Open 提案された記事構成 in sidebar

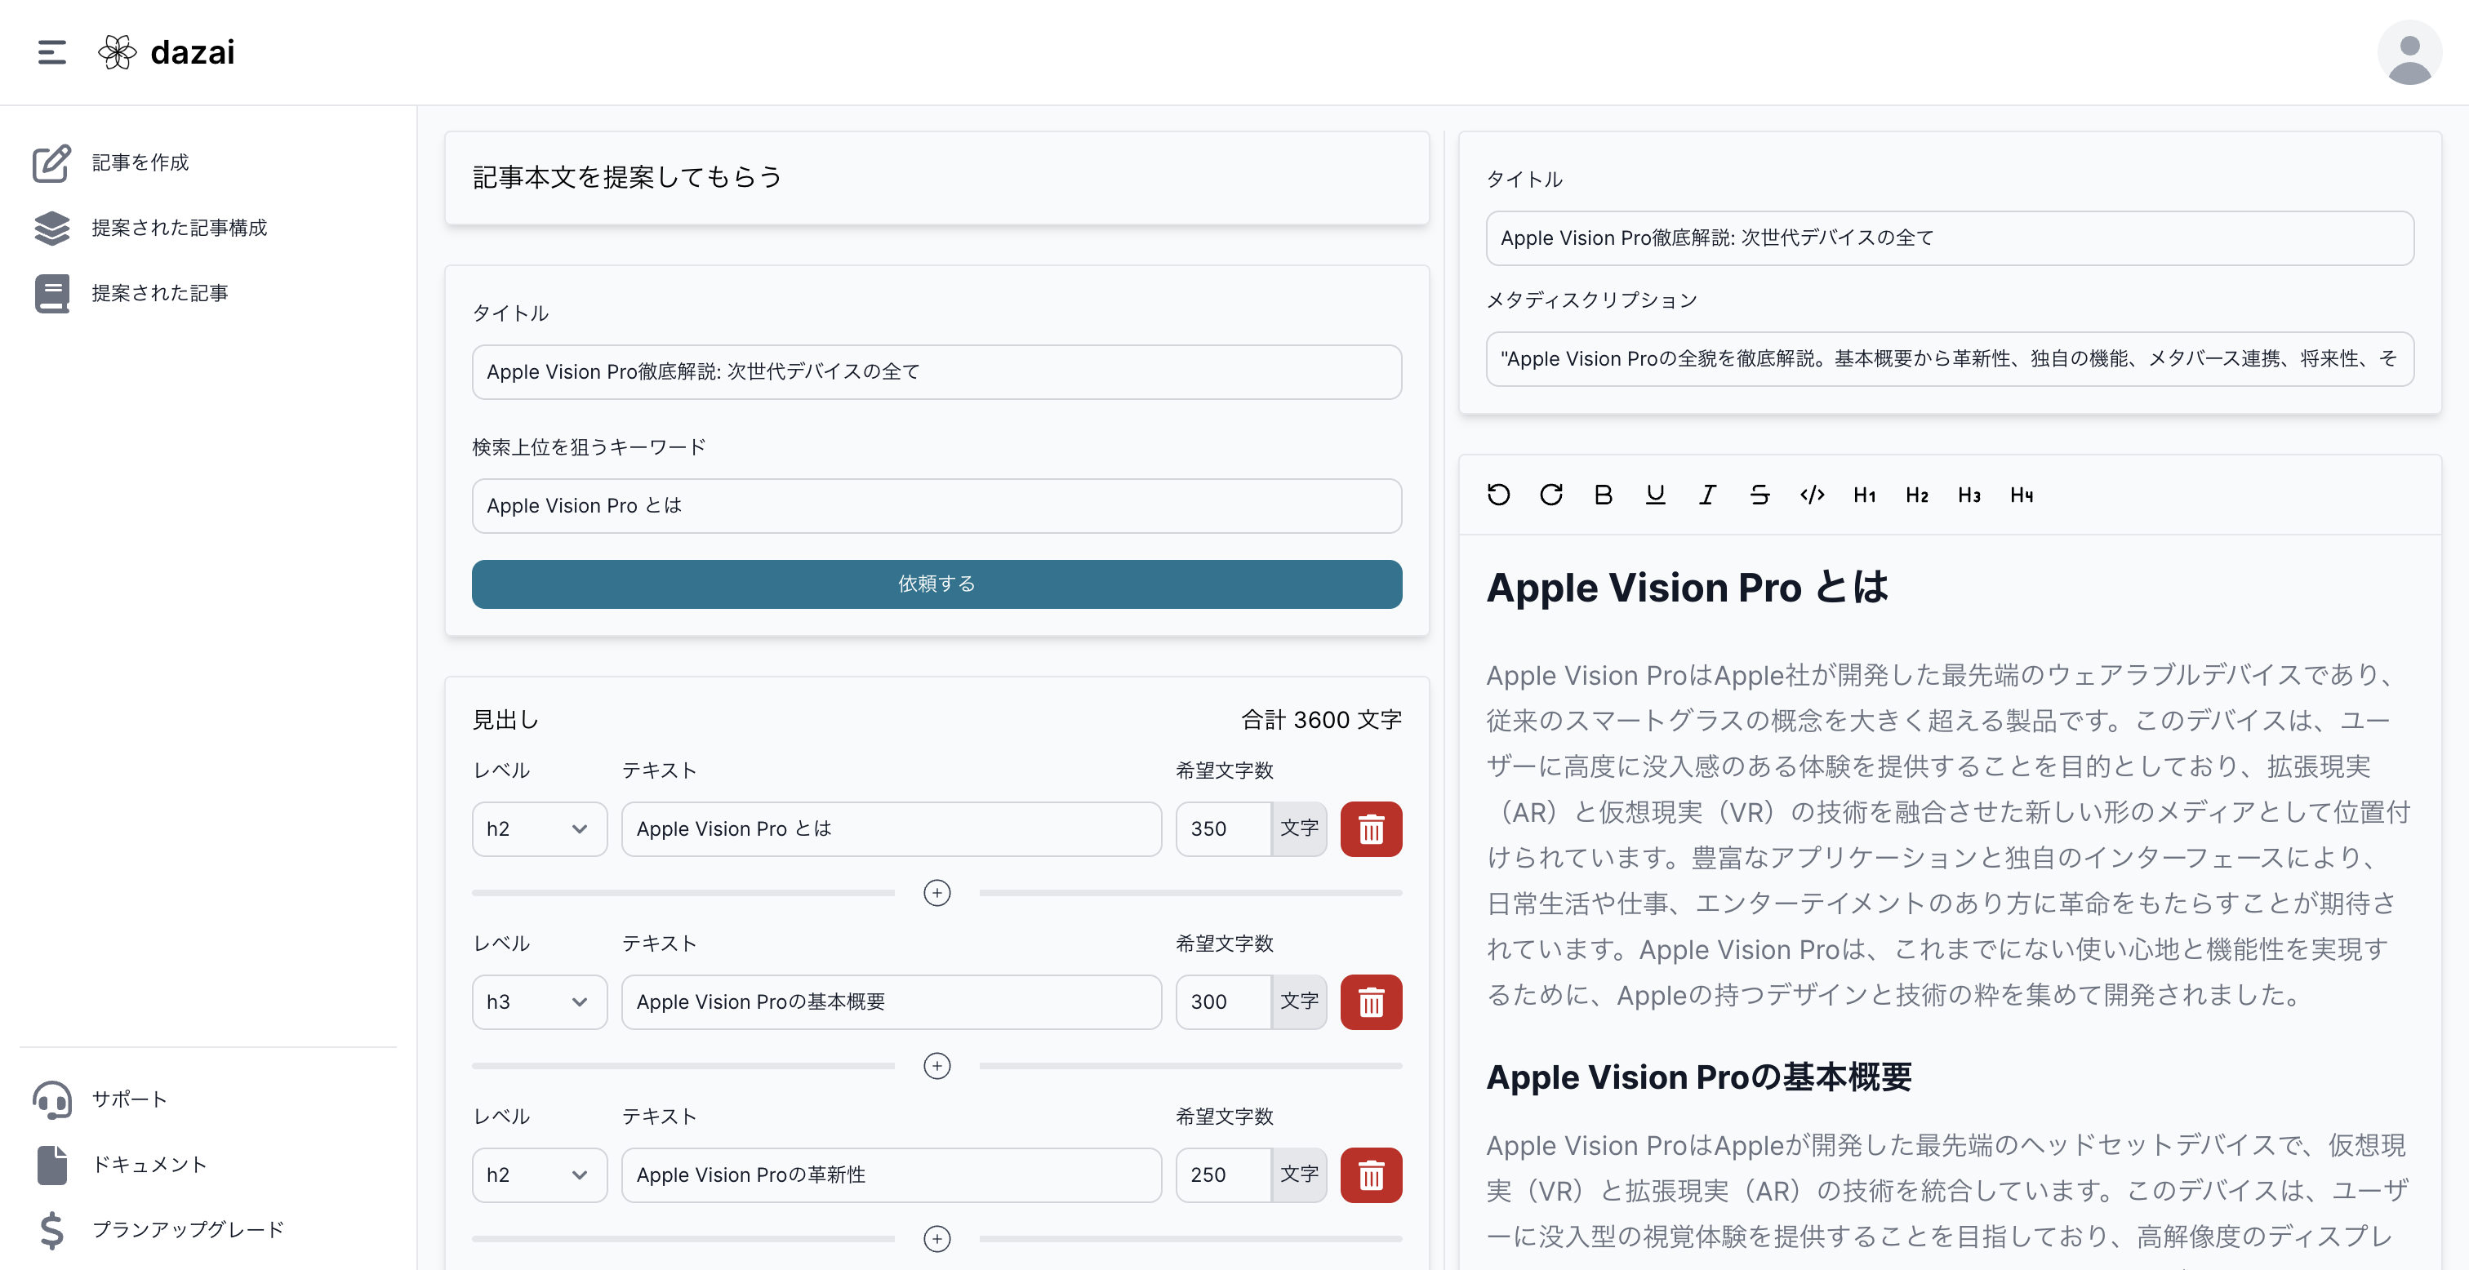pyautogui.click(x=180, y=228)
